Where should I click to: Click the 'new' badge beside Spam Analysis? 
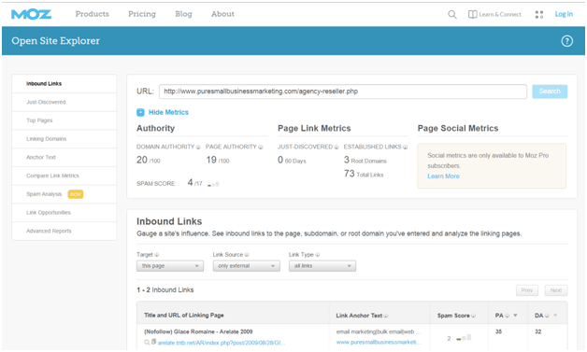76,194
